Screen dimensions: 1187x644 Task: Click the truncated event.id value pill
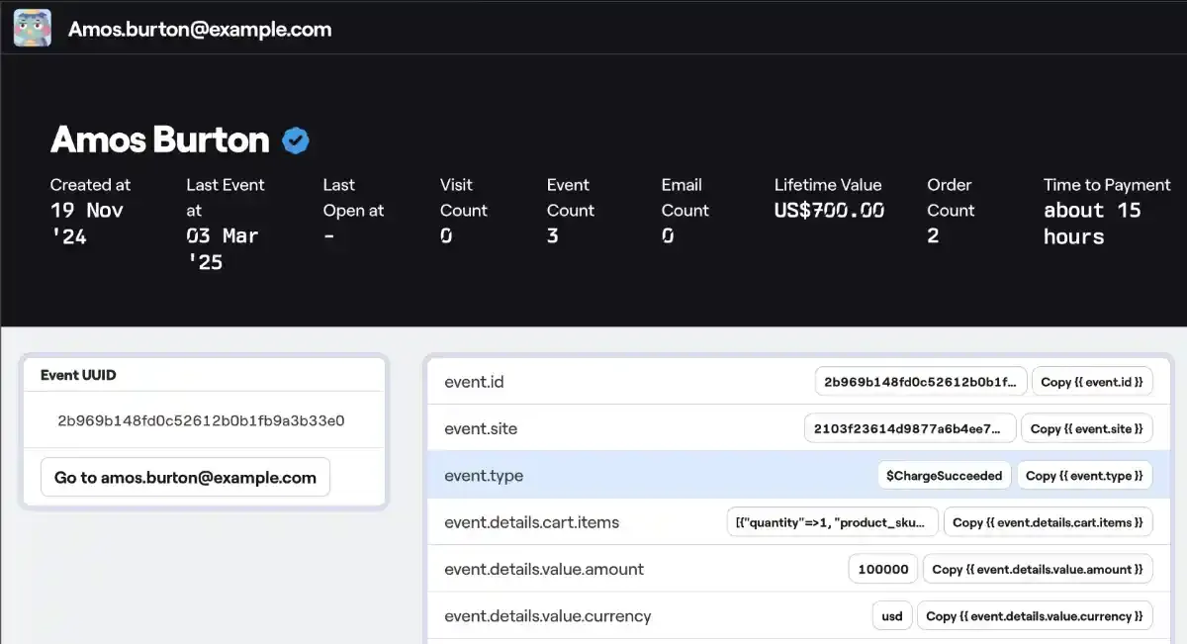[x=920, y=381]
